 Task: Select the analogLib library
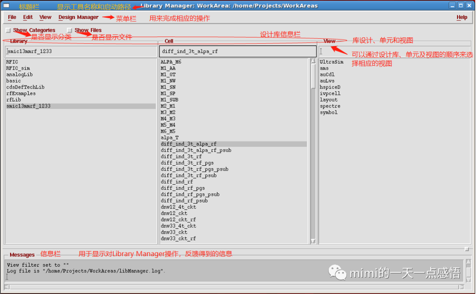19,75
